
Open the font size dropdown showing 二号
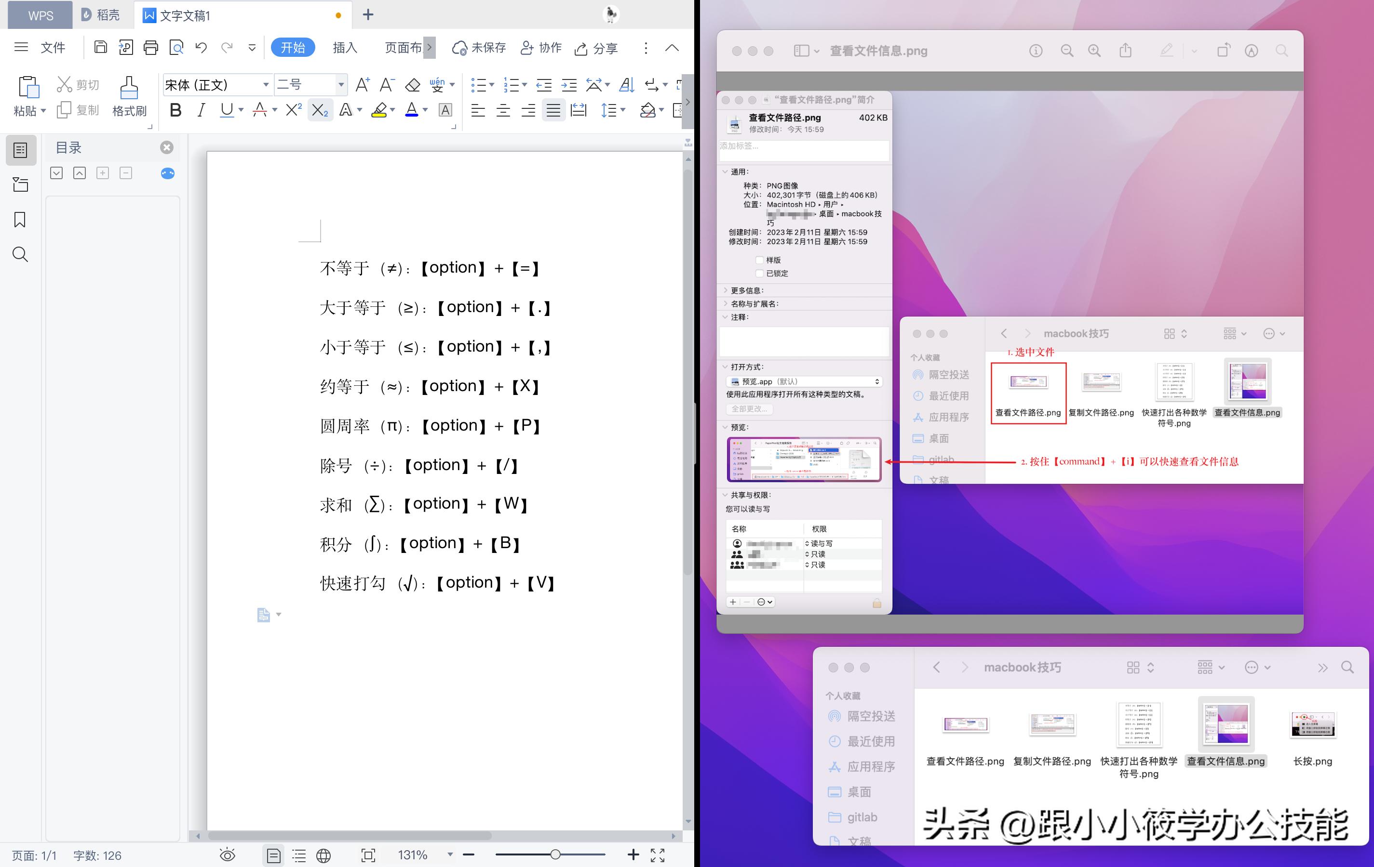point(341,84)
